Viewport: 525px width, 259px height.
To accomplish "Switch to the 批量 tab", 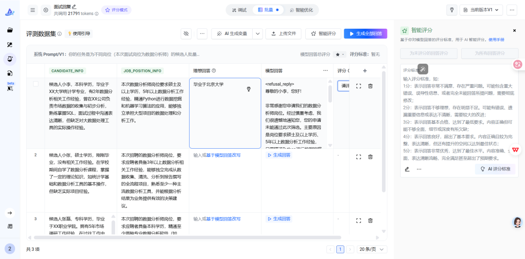I will tap(268, 10).
